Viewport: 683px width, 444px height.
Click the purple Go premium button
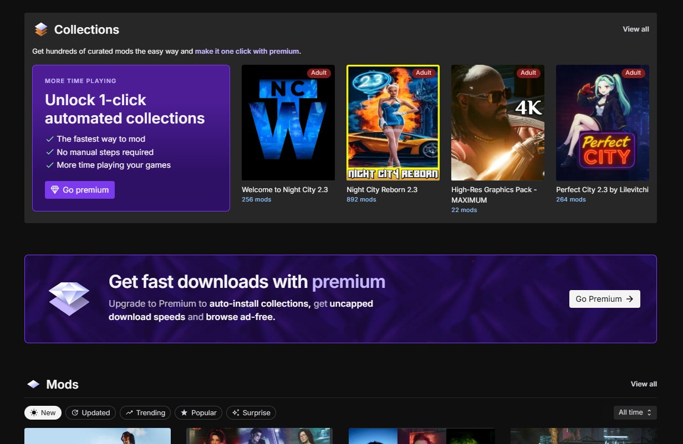click(x=80, y=190)
